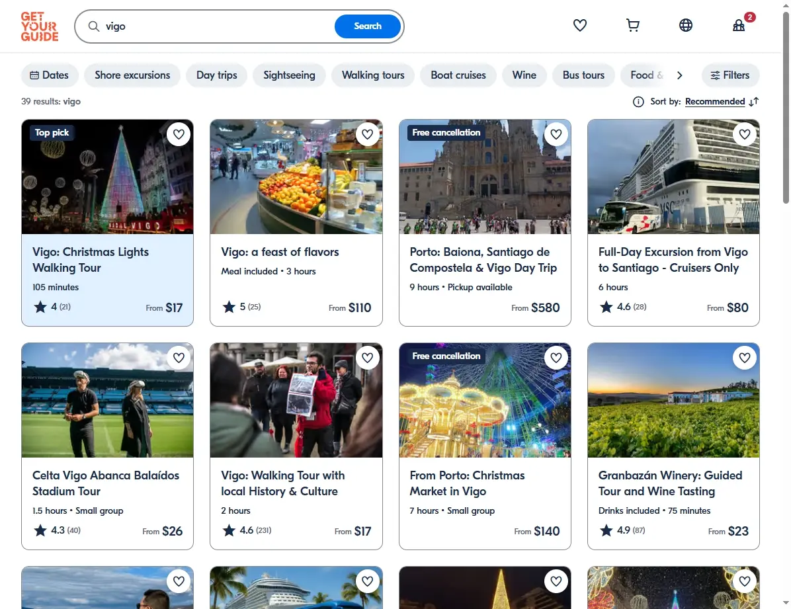Filter by Shore excursions
791x609 pixels.
(x=132, y=75)
